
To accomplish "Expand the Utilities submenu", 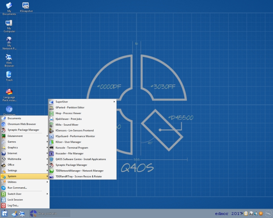I will point(24,182).
